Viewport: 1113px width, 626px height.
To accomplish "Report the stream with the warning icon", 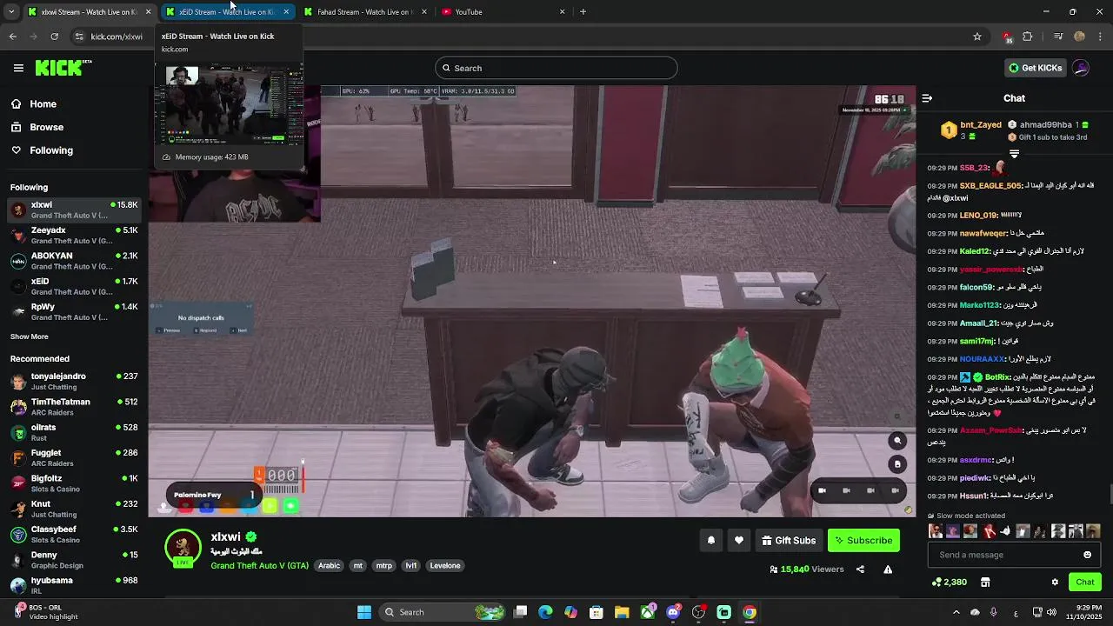I will pos(888,569).
